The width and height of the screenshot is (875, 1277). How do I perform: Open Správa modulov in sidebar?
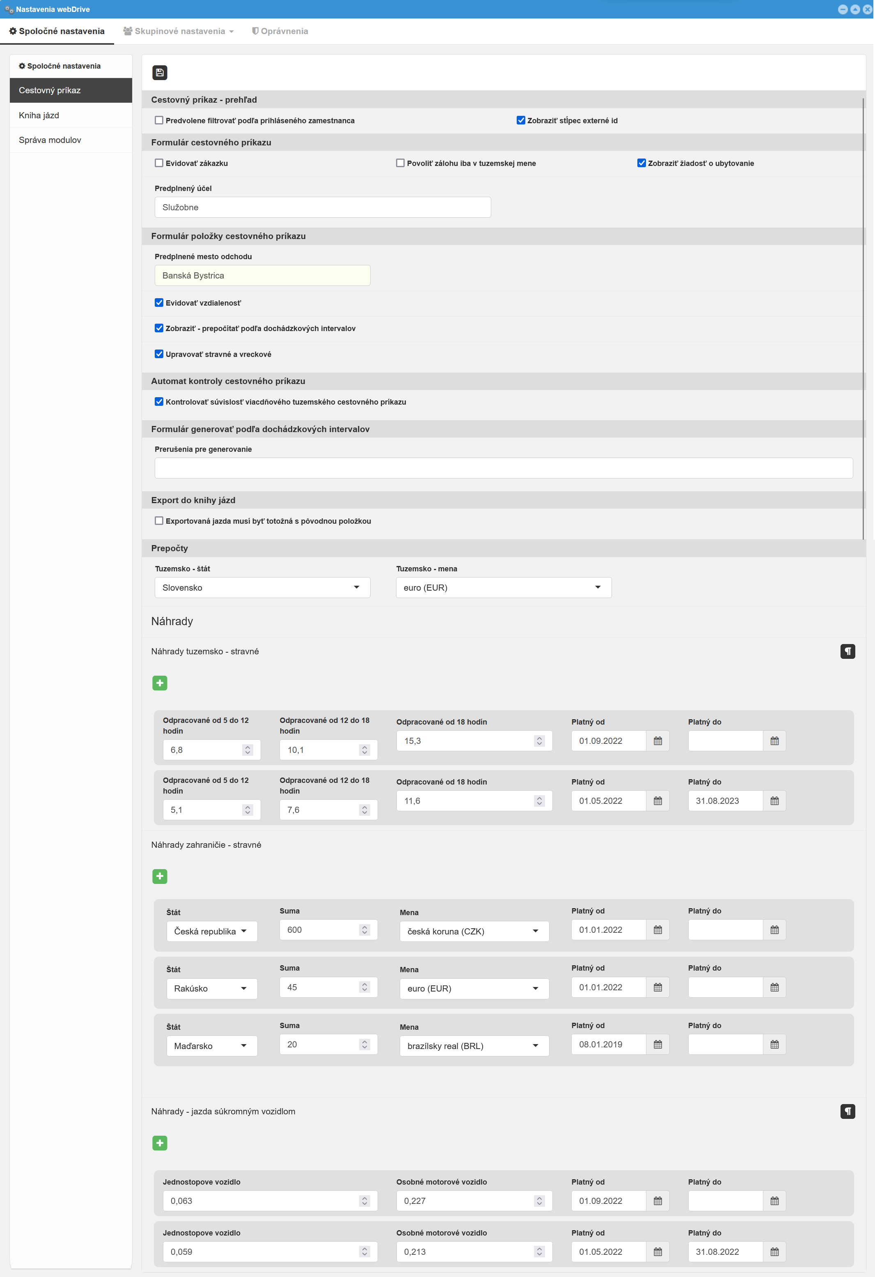click(x=50, y=140)
